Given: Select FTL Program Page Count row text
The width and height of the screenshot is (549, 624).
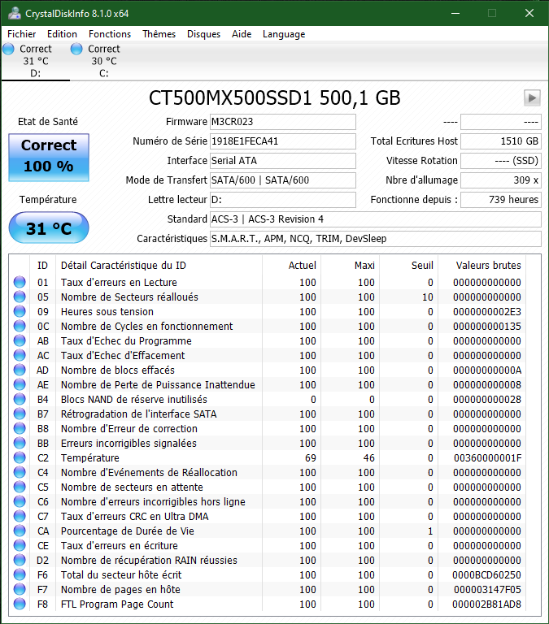Looking at the screenshot, I should (x=117, y=604).
